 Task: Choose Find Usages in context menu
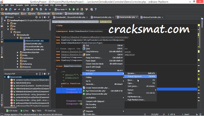point(103,70)
